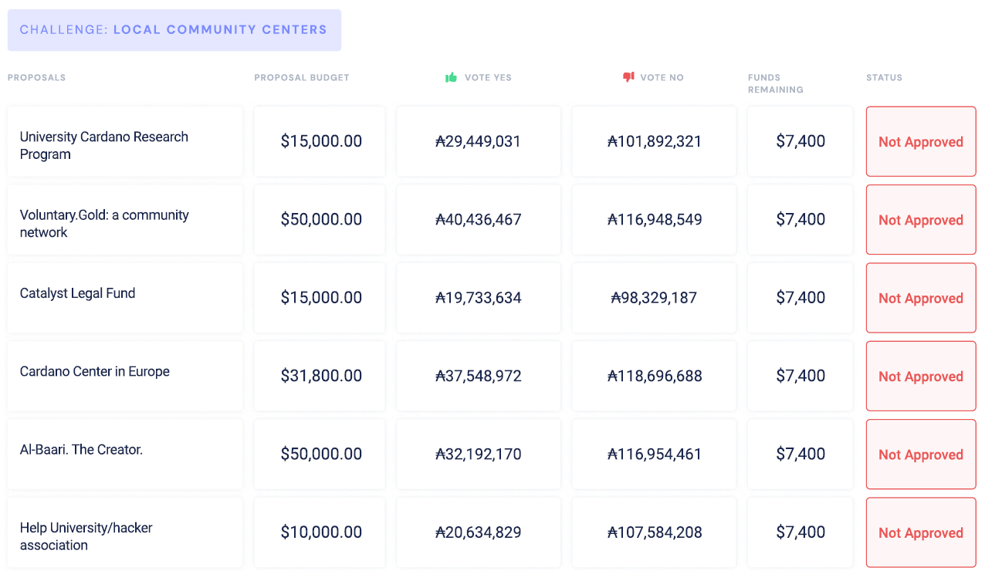This screenshot has width=985, height=571.
Task: Open Cardano Center in Europe proposal
Action: click(x=95, y=371)
